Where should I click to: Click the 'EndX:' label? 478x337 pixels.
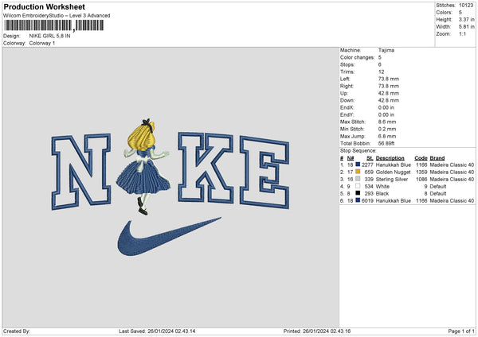pyautogui.click(x=347, y=107)
